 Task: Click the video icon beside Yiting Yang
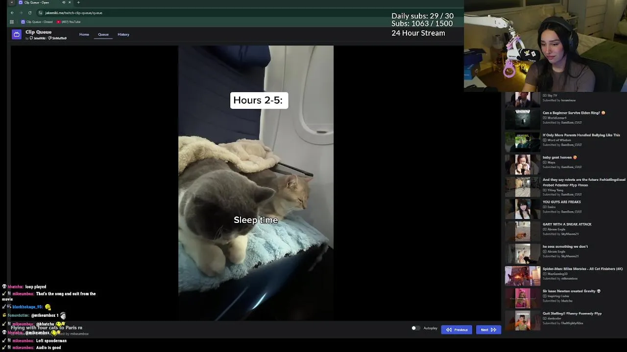point(544,190)
